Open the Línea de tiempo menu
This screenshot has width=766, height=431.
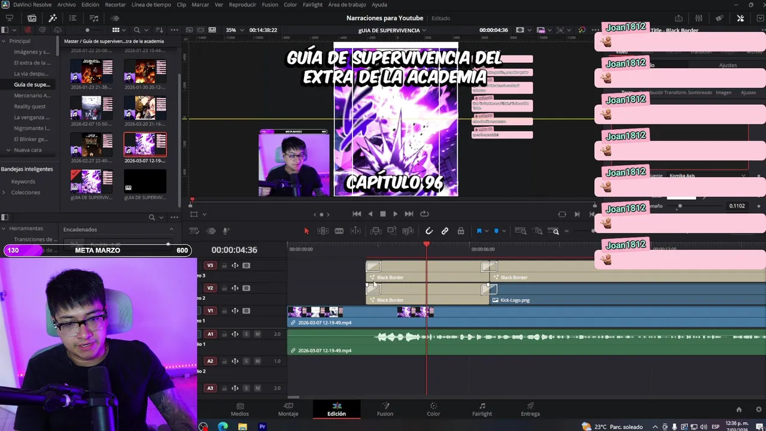coord(151,4)
